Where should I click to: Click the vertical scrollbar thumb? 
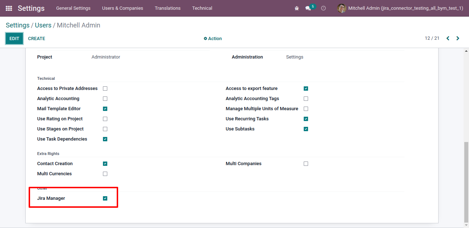tap(466, 182)
